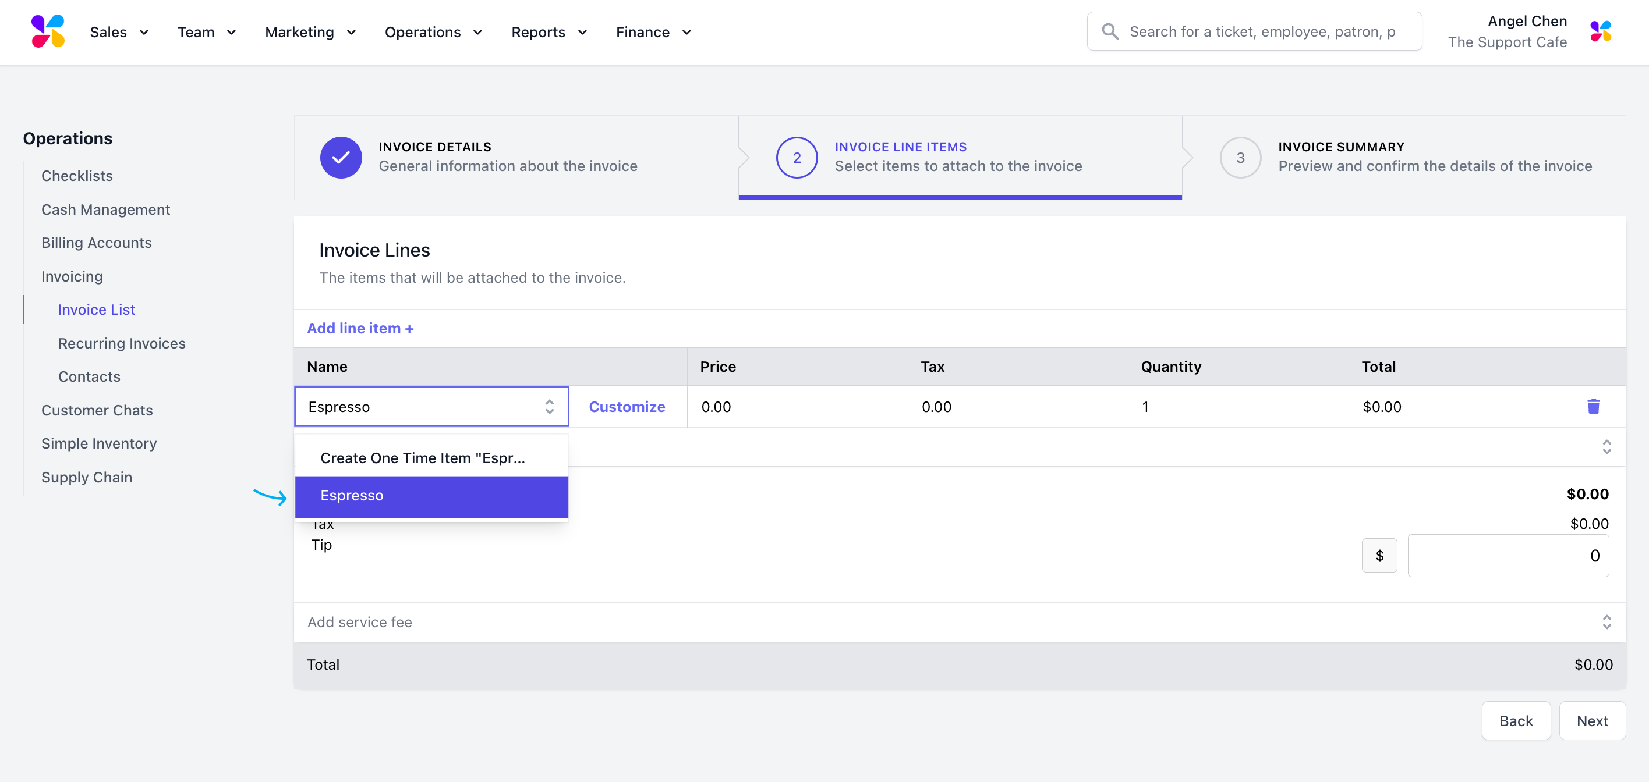
Task: Select Espresso from the dropdown list
Action: (x=431, y=496)
